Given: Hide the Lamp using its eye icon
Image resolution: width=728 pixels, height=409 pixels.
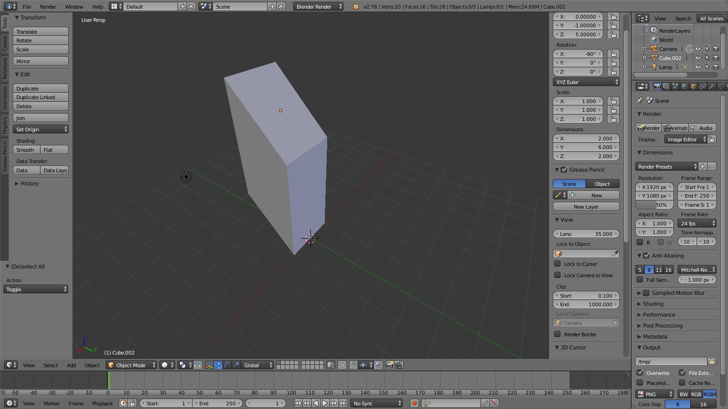Looking at the screenshot, I should pyautogui.click(x=698, y=67).
